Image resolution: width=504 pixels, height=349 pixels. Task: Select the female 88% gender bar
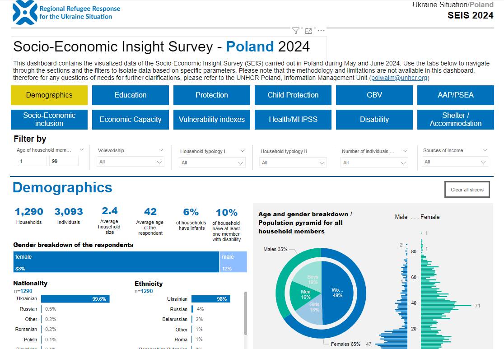pos(117,262)
